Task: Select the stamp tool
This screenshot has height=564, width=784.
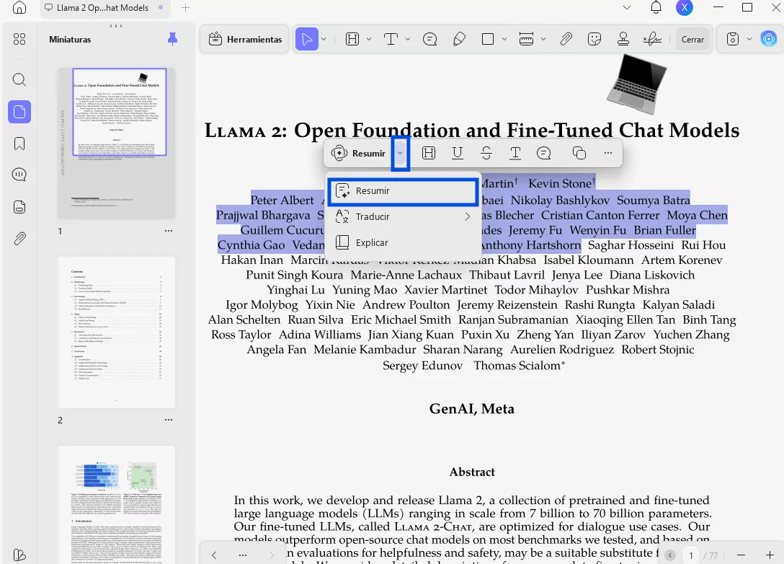Action: [x=623, y=39]
